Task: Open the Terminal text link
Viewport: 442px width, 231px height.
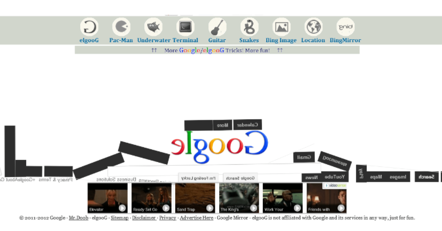Action: [x=185, y=40]
